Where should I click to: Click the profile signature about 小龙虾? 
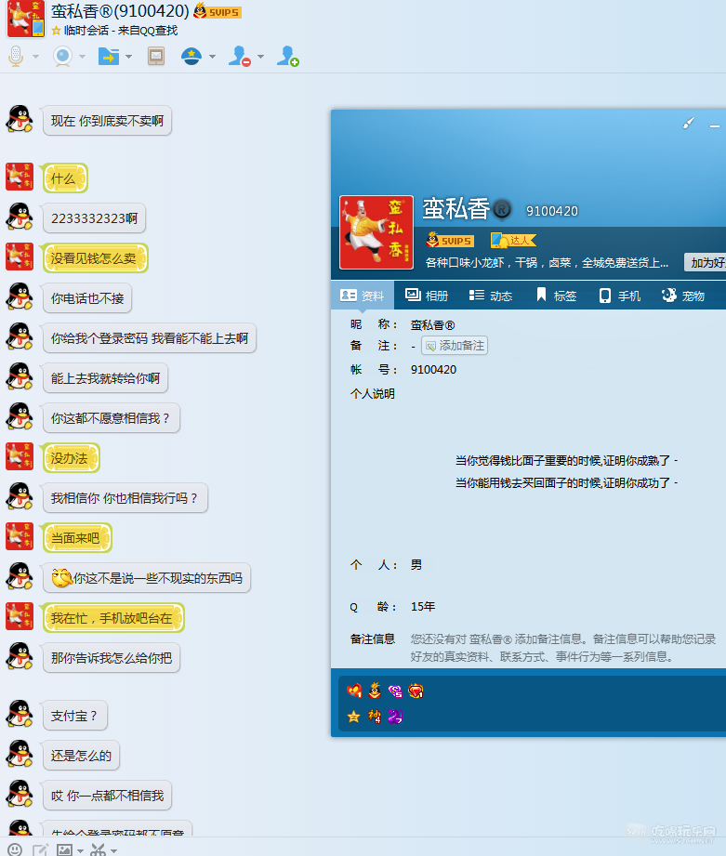(547, 263)
